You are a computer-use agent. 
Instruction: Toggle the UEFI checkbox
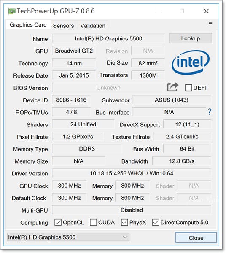click(x=188, y=88)
